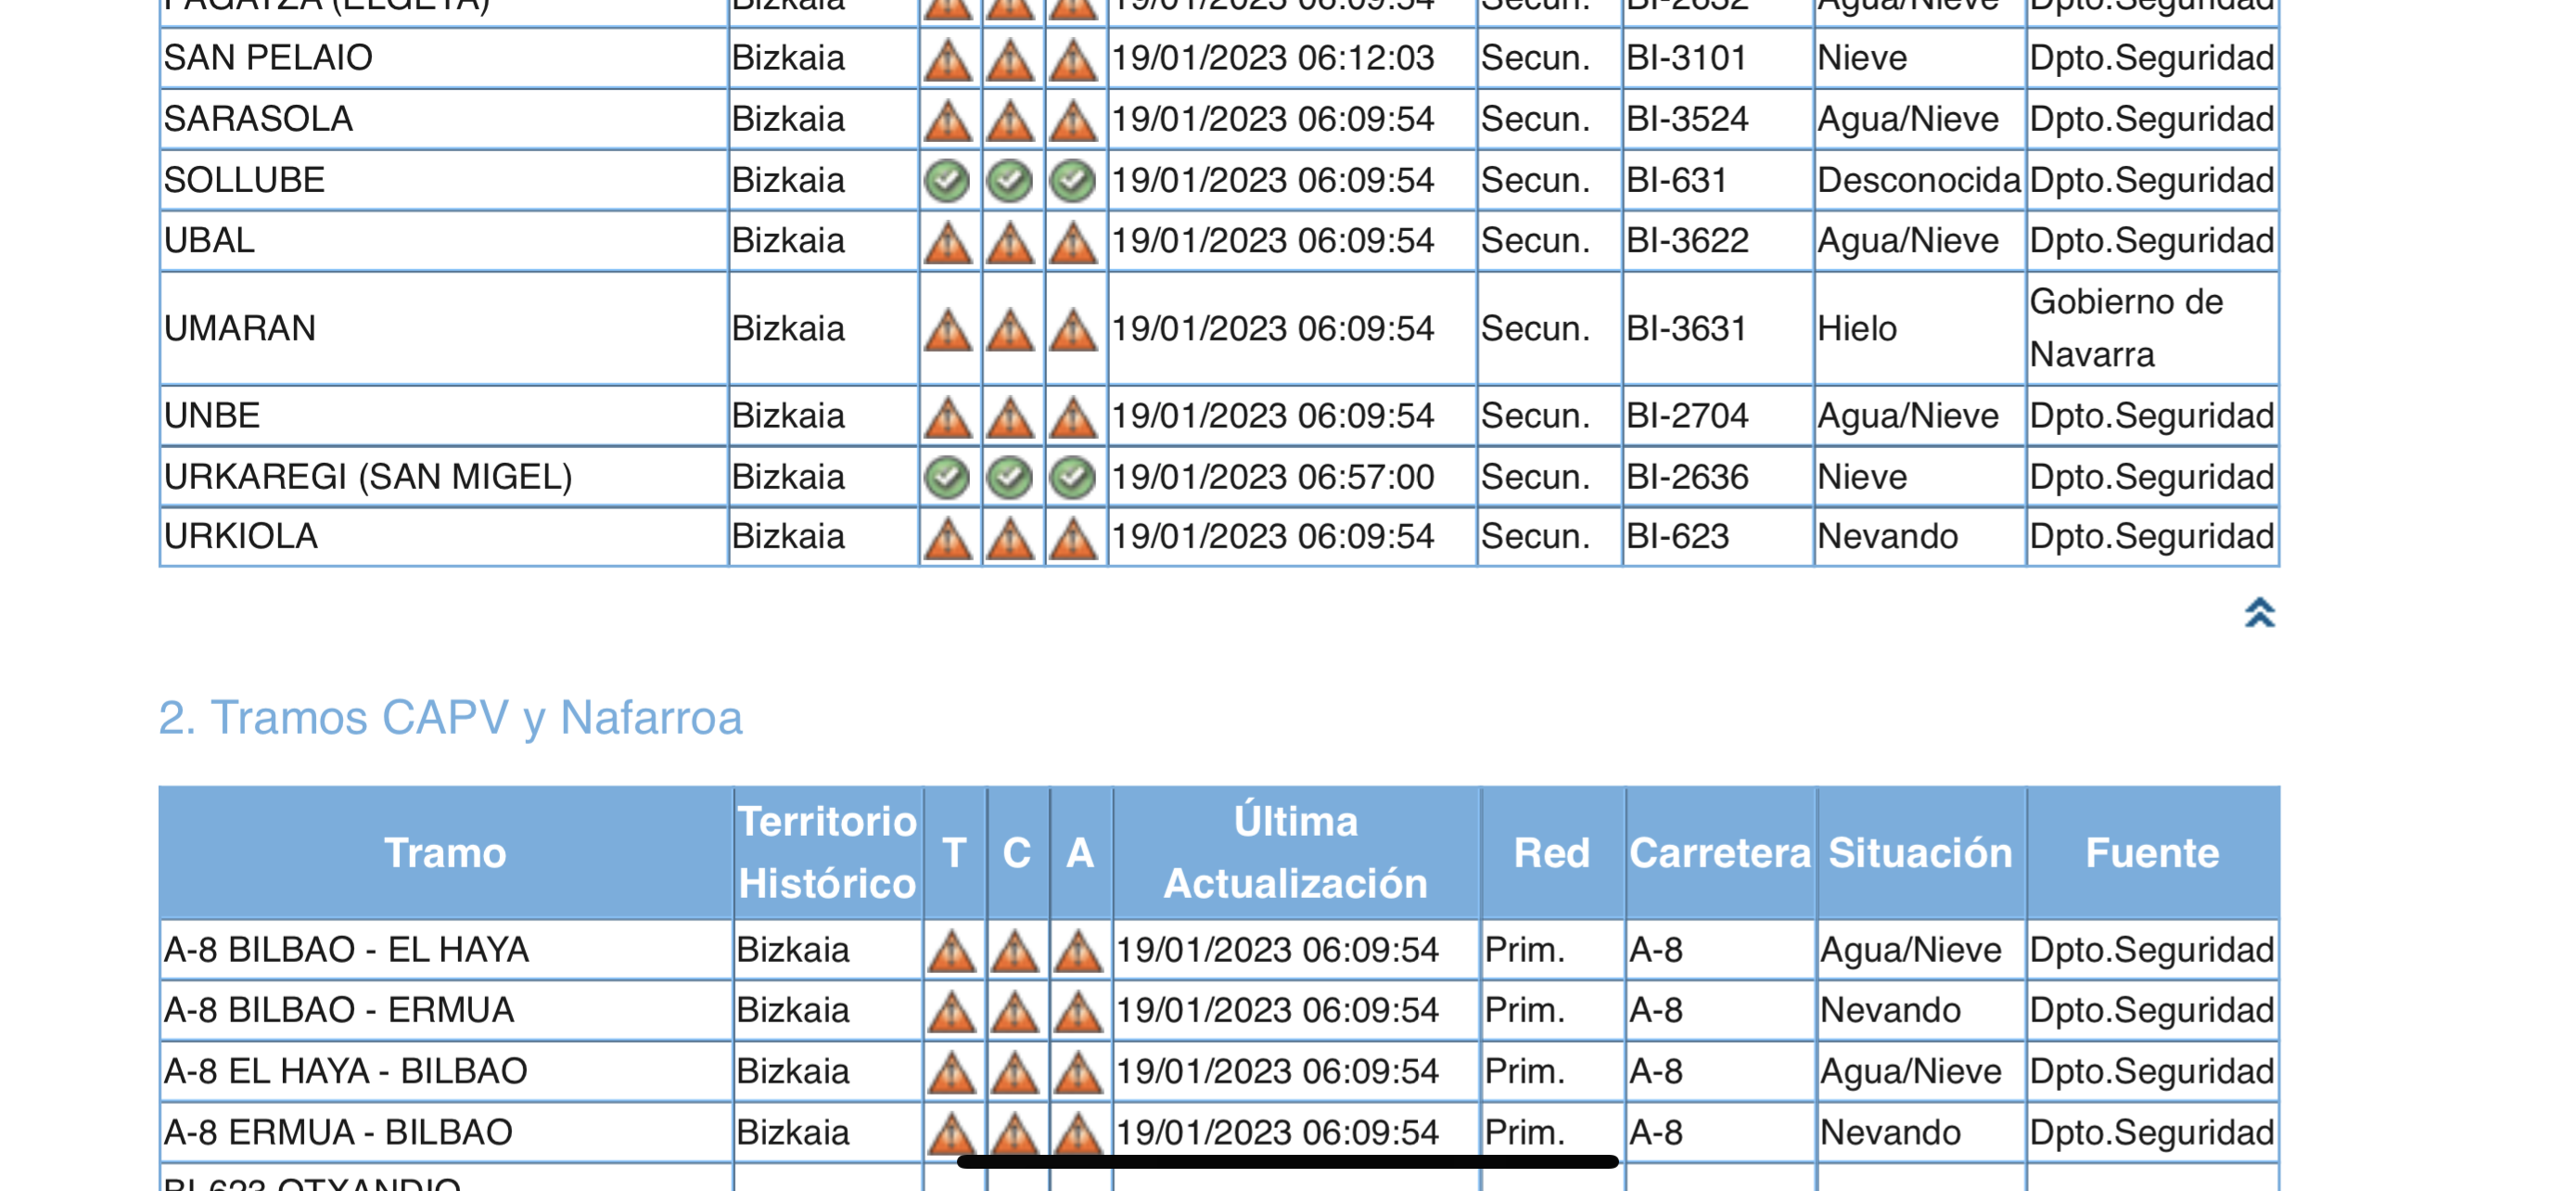Click the back-to-top double chevron icon
Image resolution: width=2576 pixels, height=1191 pixels.
coord(2259,612)
